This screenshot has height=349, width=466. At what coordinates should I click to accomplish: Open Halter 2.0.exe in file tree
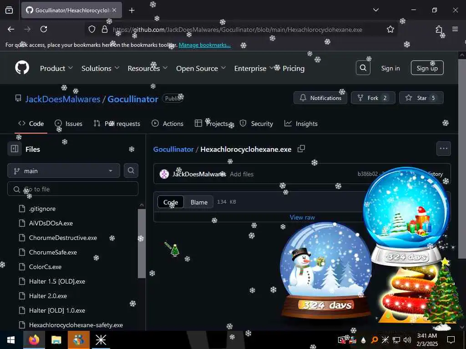click(x=48, y=296)
